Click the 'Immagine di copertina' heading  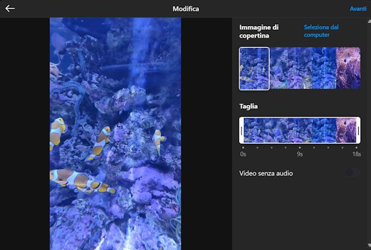(x=259, y=31)
